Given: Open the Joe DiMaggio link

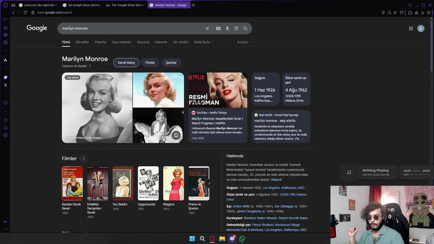Looking at the screenshot, I should (x=284, y=206).
